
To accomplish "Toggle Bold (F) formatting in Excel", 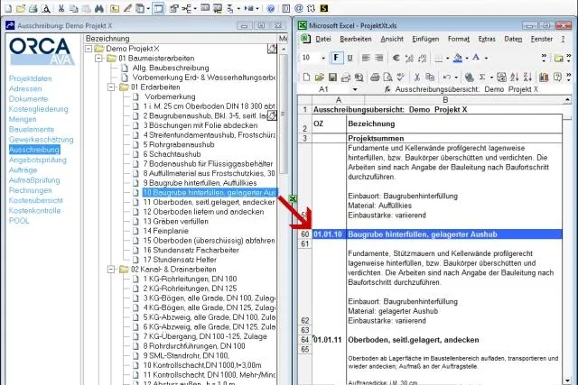I will [x=336, y=58].
